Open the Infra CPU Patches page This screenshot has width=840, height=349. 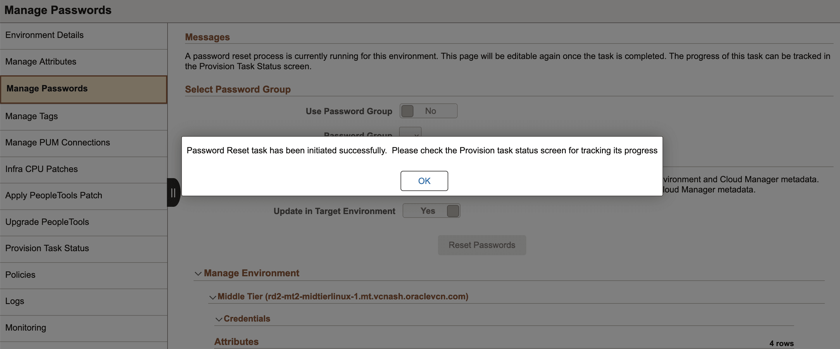(41, 169)
